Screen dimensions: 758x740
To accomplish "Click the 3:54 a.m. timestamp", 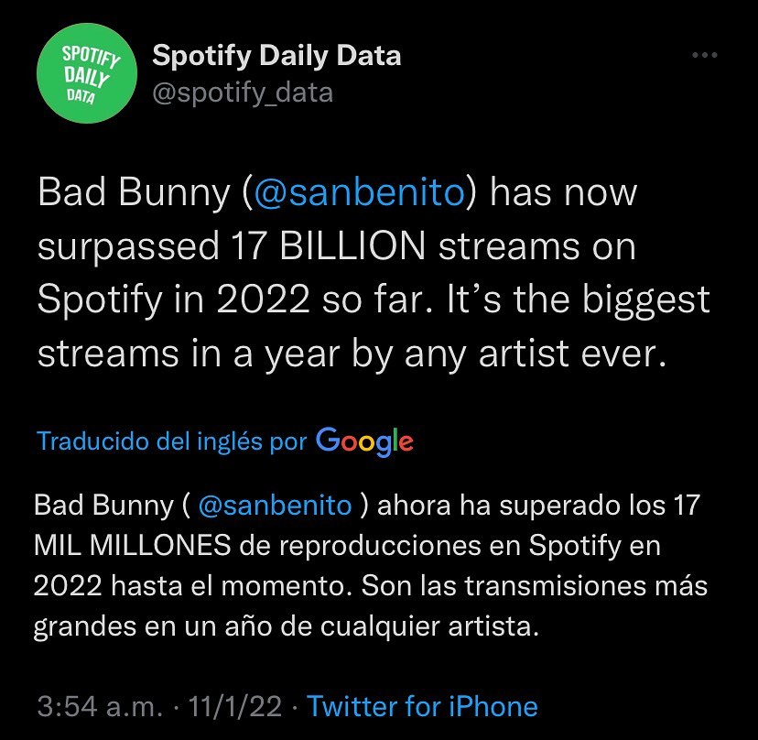I will [100, 706].
